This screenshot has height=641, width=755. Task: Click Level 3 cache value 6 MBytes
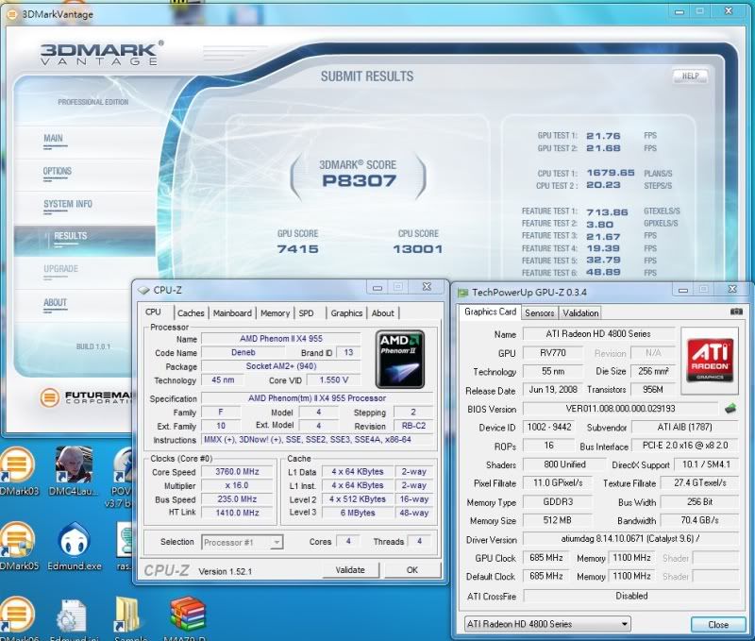[358, 513]
